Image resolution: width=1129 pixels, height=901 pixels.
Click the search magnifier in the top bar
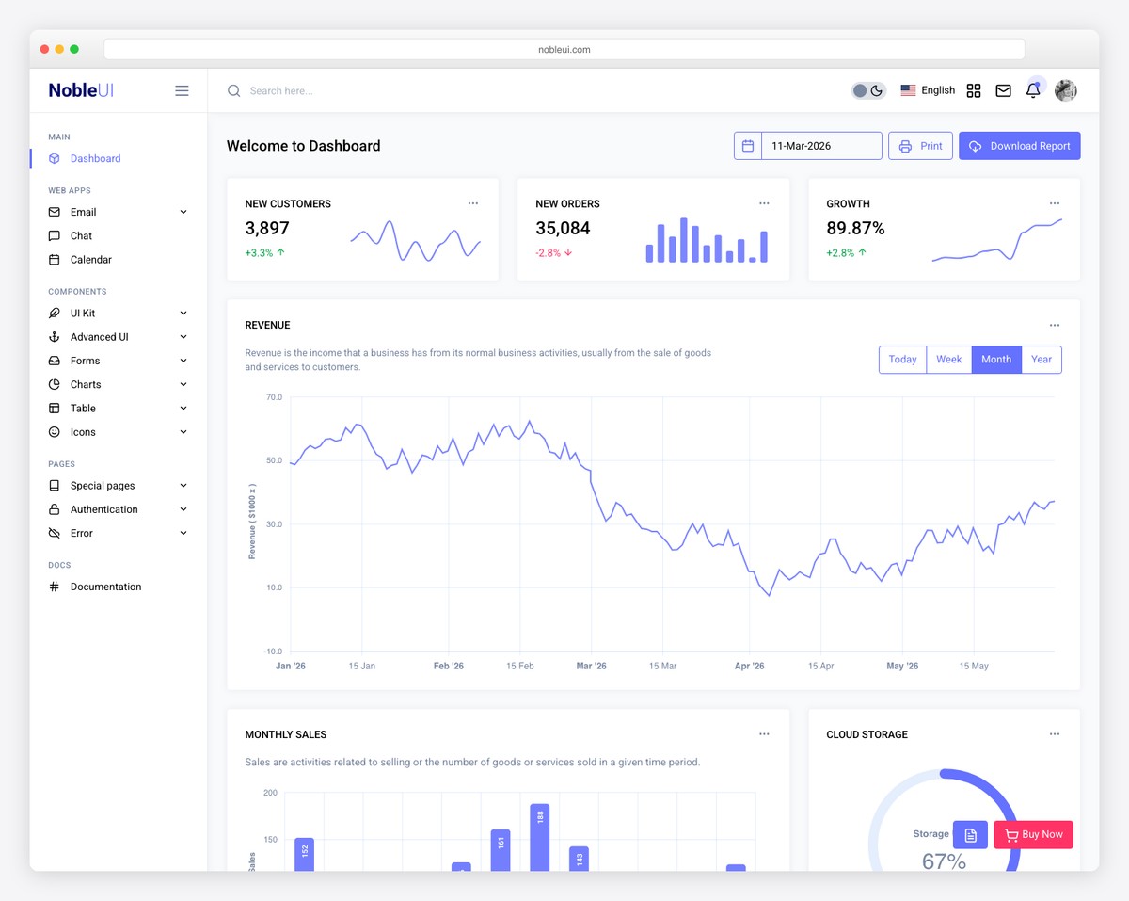click(233, 90)
